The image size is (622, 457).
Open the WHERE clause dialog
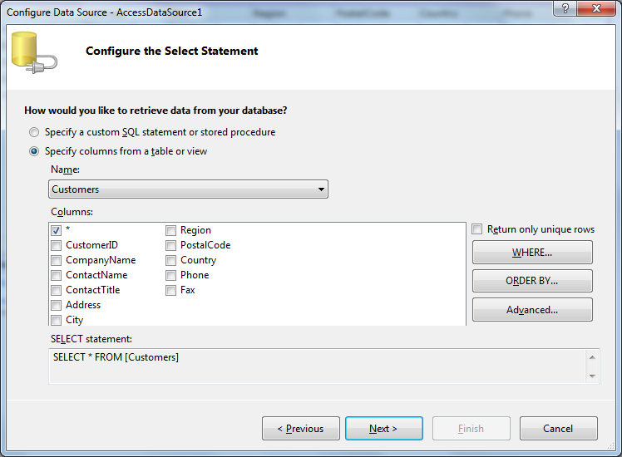pos(532,253)
